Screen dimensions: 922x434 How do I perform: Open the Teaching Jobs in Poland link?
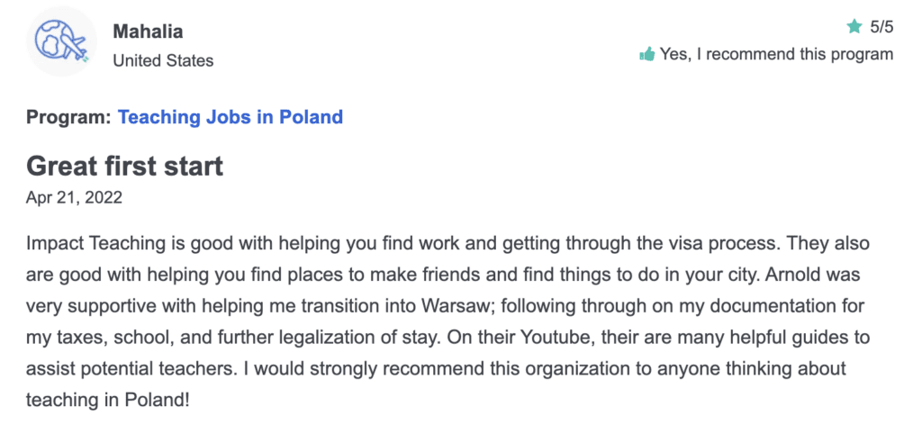click(230, 117)
